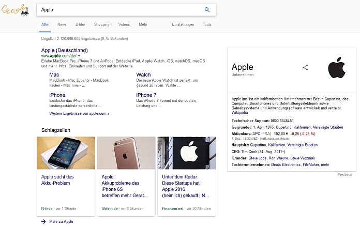Click the Finanzen.net source label
360x226 pixels.
coord(173,208)
